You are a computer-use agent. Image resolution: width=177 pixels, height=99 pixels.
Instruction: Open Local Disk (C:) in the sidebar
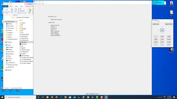(11, 63)
